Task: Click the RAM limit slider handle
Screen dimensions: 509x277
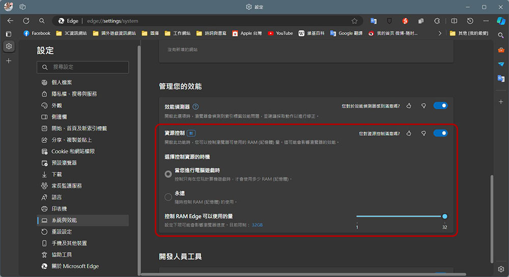Action: [x=445, y=217]
